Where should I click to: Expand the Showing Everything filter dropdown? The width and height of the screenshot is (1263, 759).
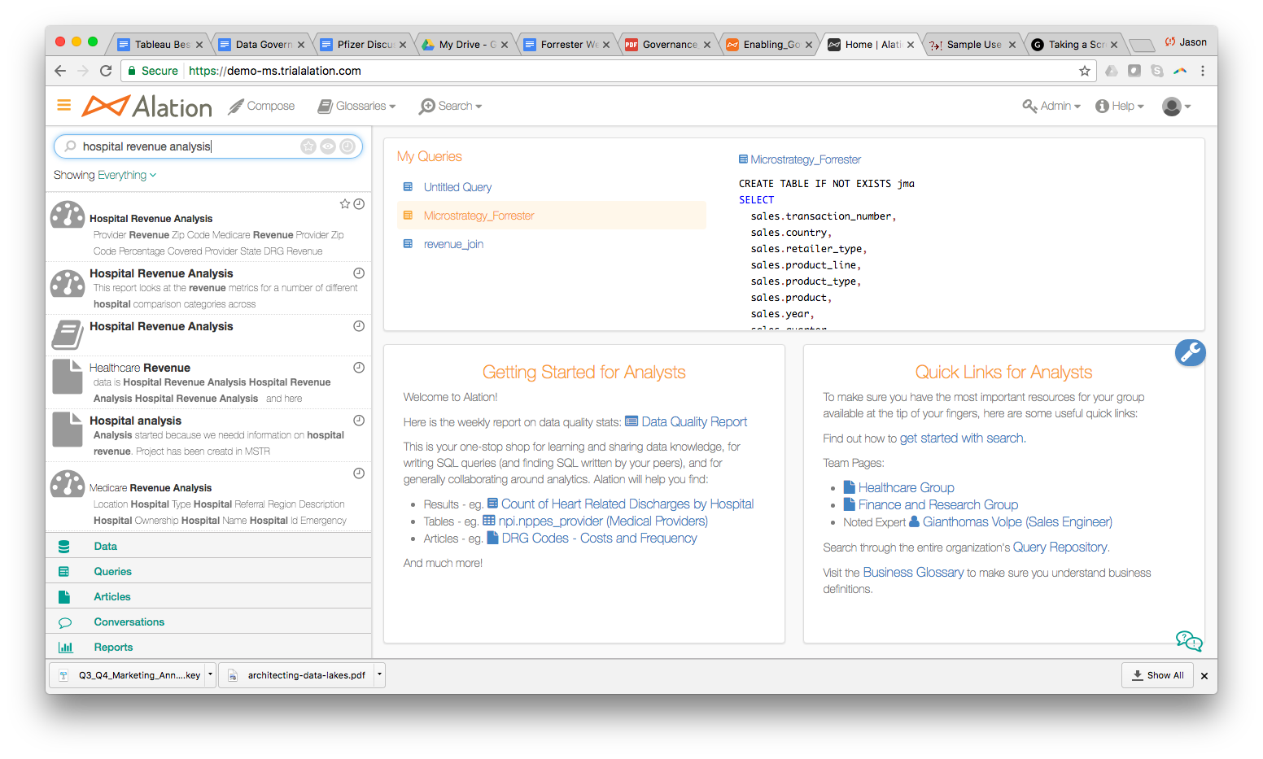point(105,175)
